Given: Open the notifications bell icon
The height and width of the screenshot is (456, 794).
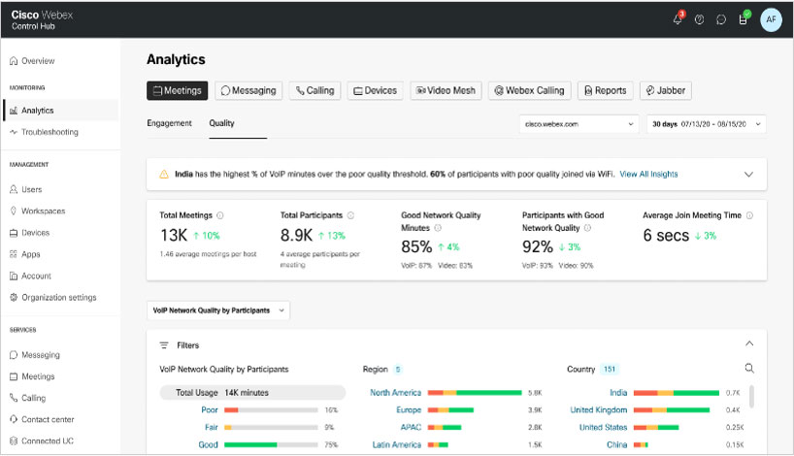Looking at the screenshot, I should (677, 19).
